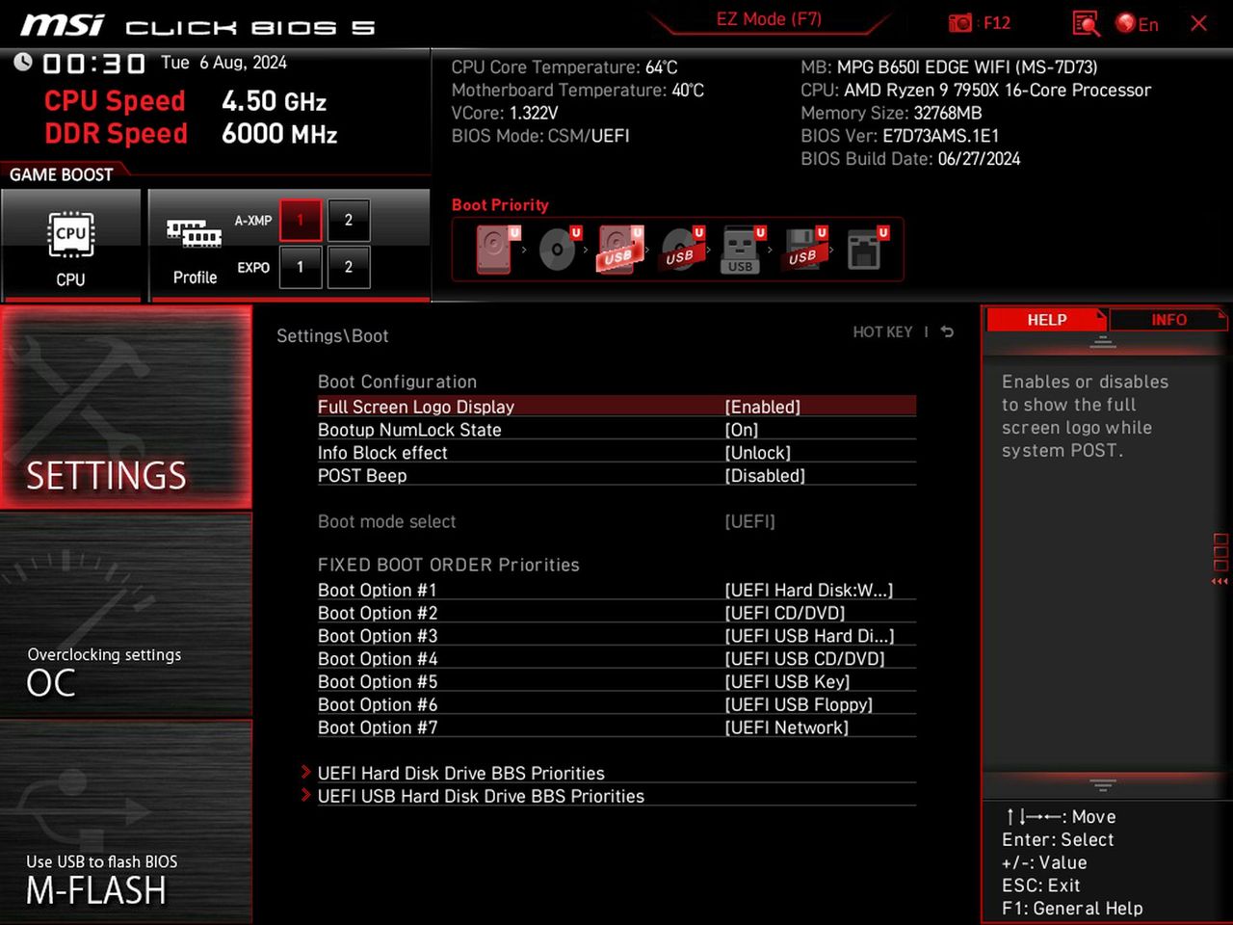Click the Boot mode select label
This screenshot has width=1233, height=925.
pyautogui.click(x=387, y=521)
